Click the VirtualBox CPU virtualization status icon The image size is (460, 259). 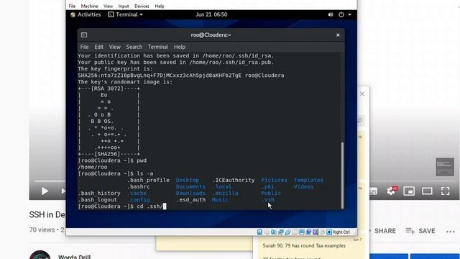pyautogui.click(x=316, y=232)
